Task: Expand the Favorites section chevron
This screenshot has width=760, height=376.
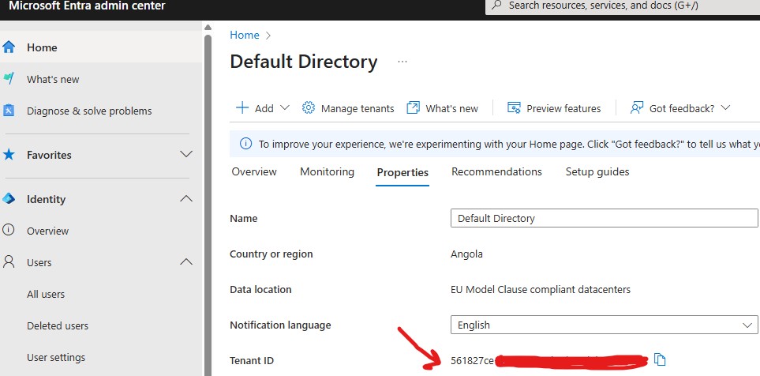Action: coord(186,154)
